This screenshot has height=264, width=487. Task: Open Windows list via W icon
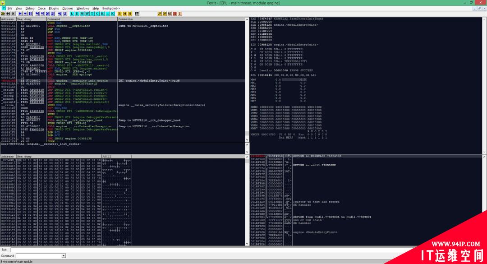(x=87, y=14)
